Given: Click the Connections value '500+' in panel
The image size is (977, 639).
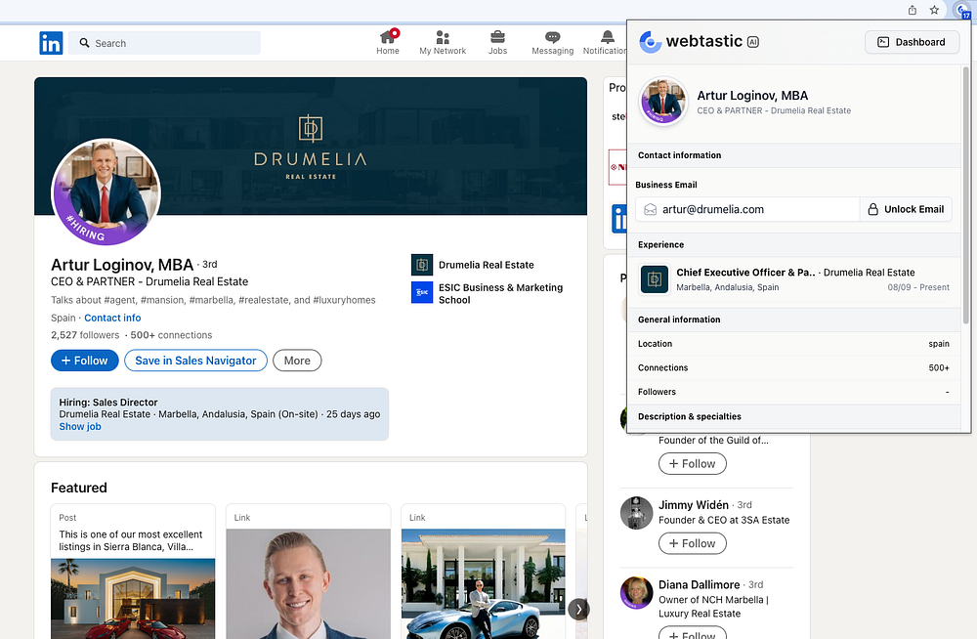Looking at the screenshot, I should [938, 367].
